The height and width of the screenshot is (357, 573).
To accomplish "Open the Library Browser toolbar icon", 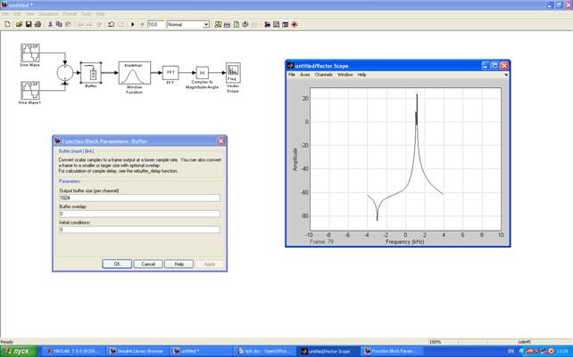I will [218, 24].
